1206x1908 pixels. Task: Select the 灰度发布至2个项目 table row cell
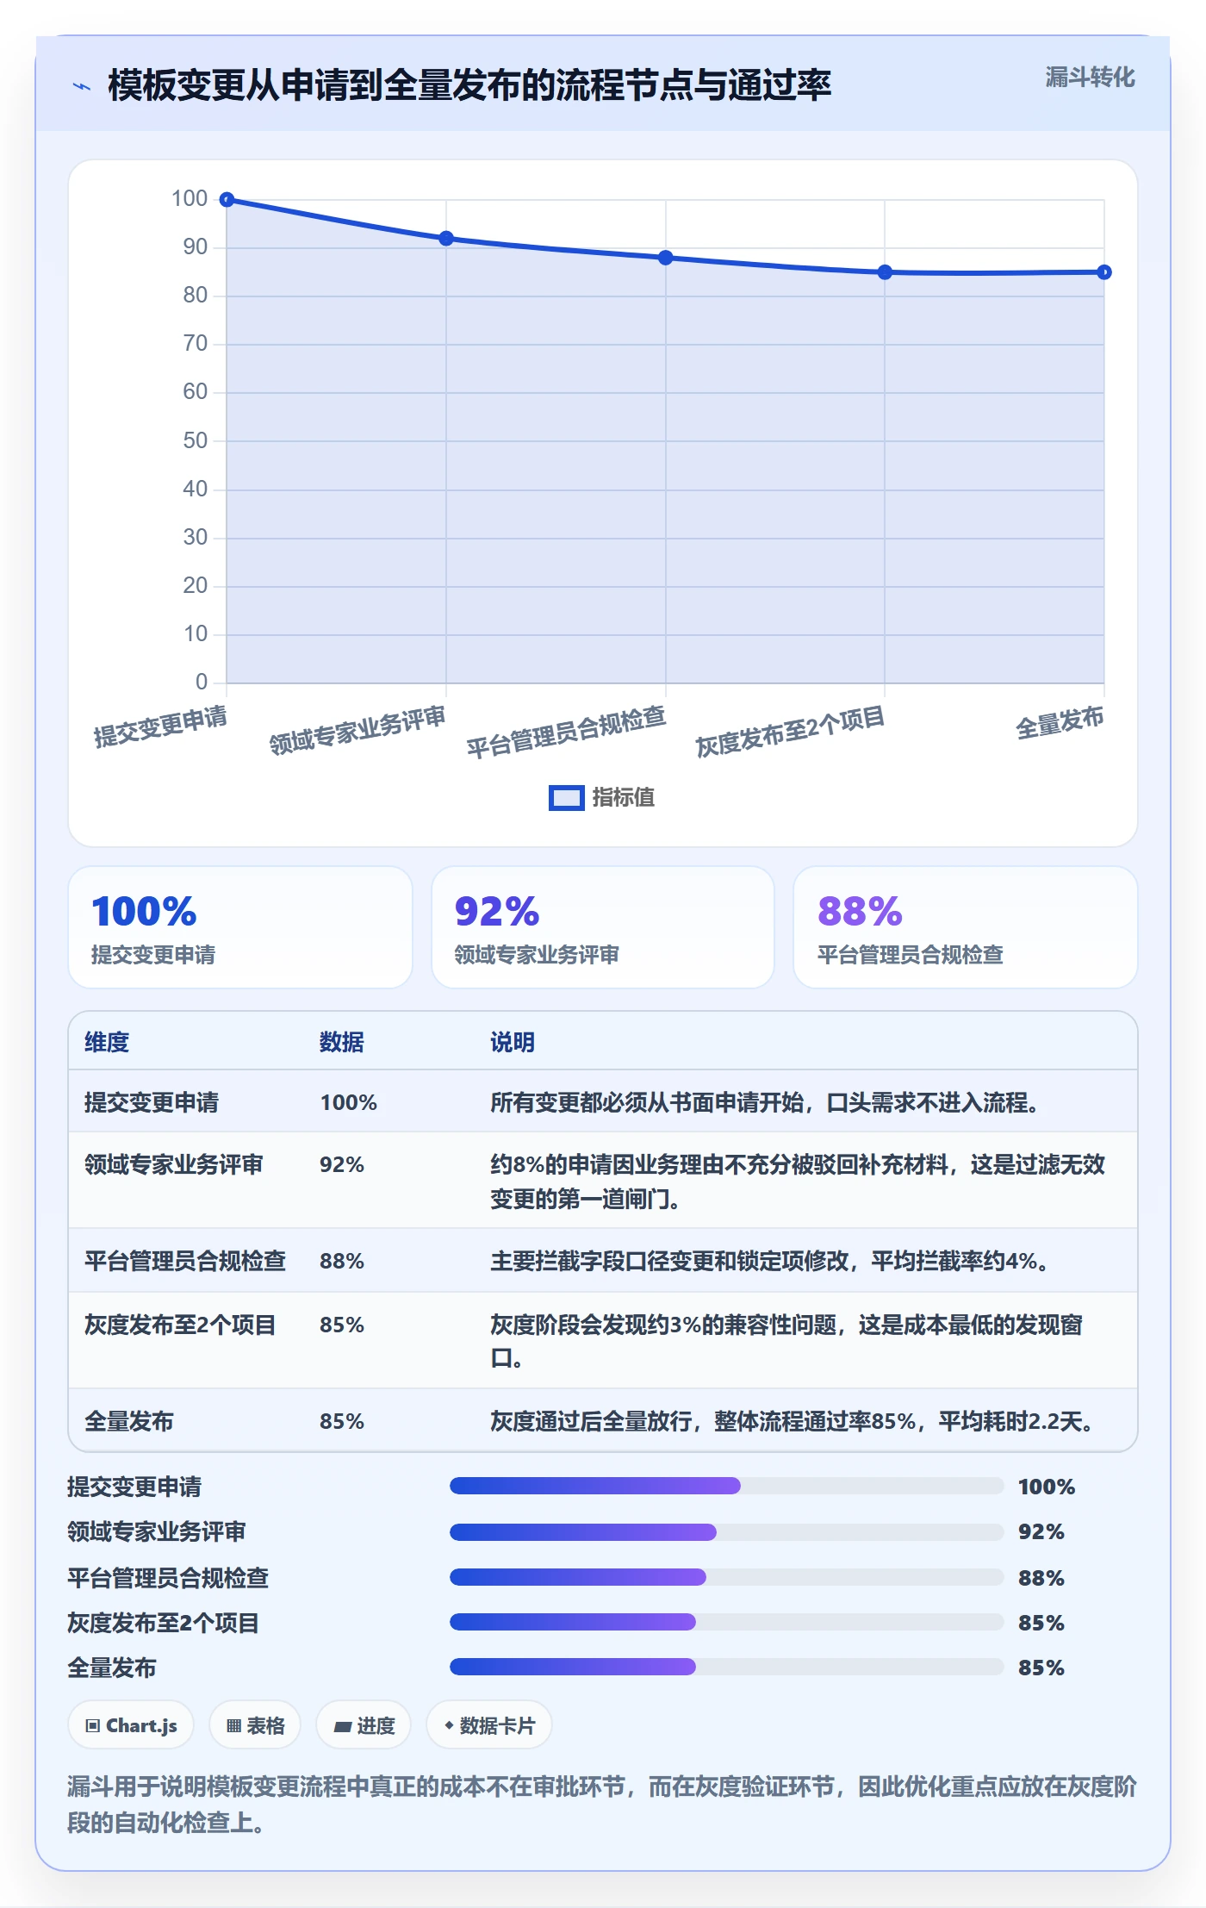tap(180, 1325)
